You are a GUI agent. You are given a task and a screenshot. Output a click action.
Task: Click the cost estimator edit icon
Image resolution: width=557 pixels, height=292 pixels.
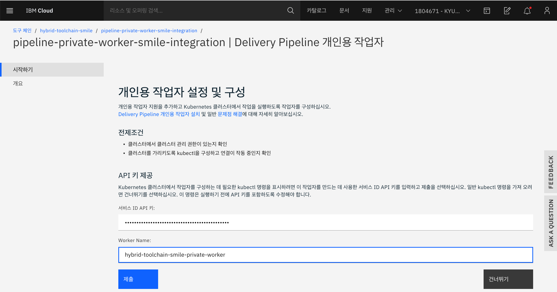[507, 11]
